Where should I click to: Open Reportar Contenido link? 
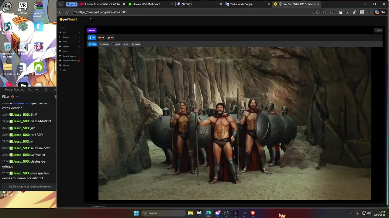70,61
